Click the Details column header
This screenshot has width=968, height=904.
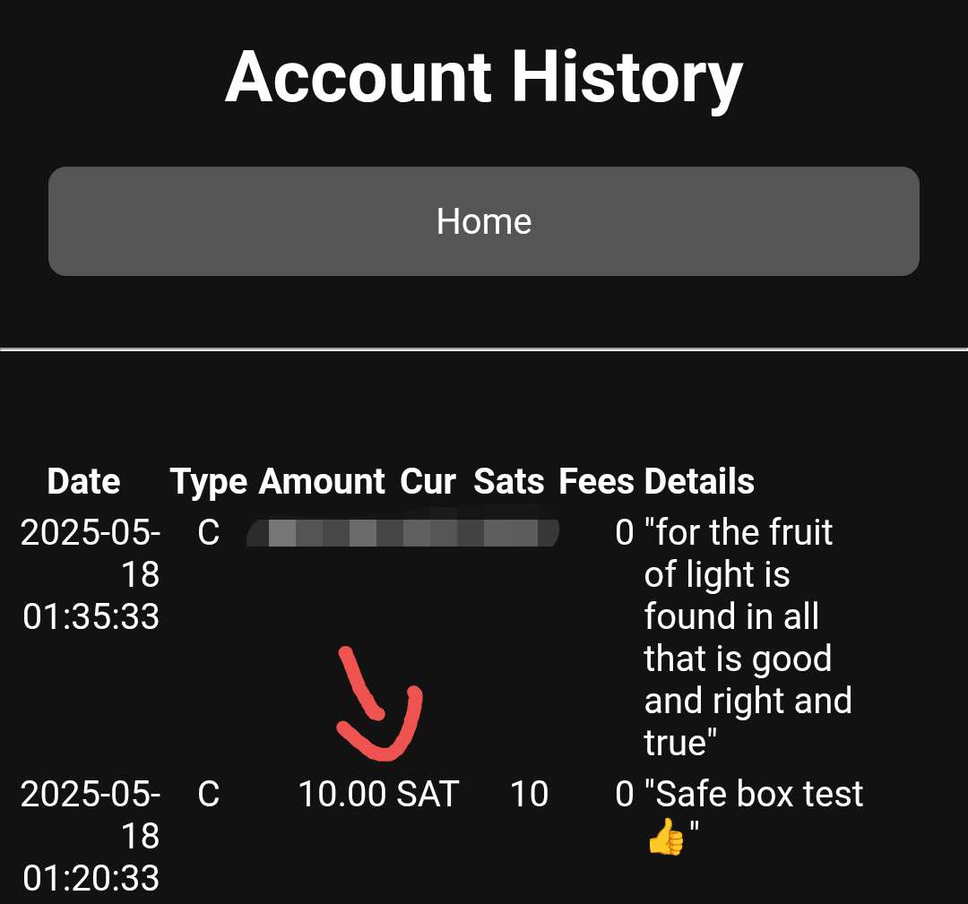pyautogui.click(x=699, y=481)
